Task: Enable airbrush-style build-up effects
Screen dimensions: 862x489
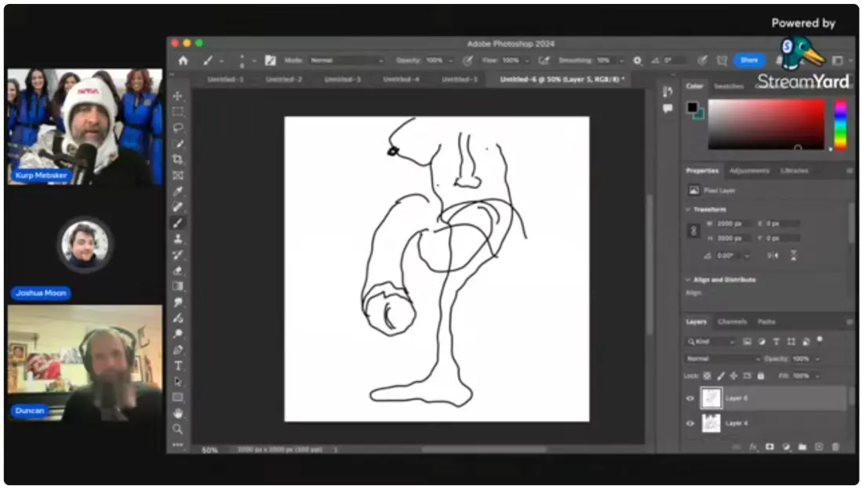Action: click(x=544, y=60)
